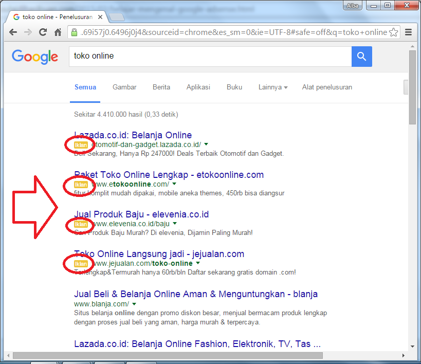
Task: Open the Lazada.co.id Belanja Online link
Action: point(132,135)
